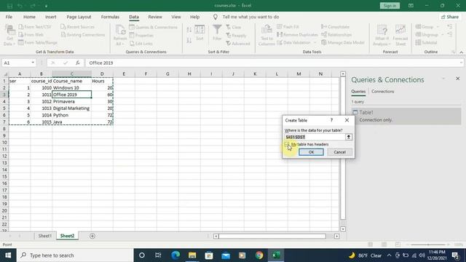Click Manage Data Model
Image resolution: width=466 pixels, height=262 pixels.
[343, 42]
